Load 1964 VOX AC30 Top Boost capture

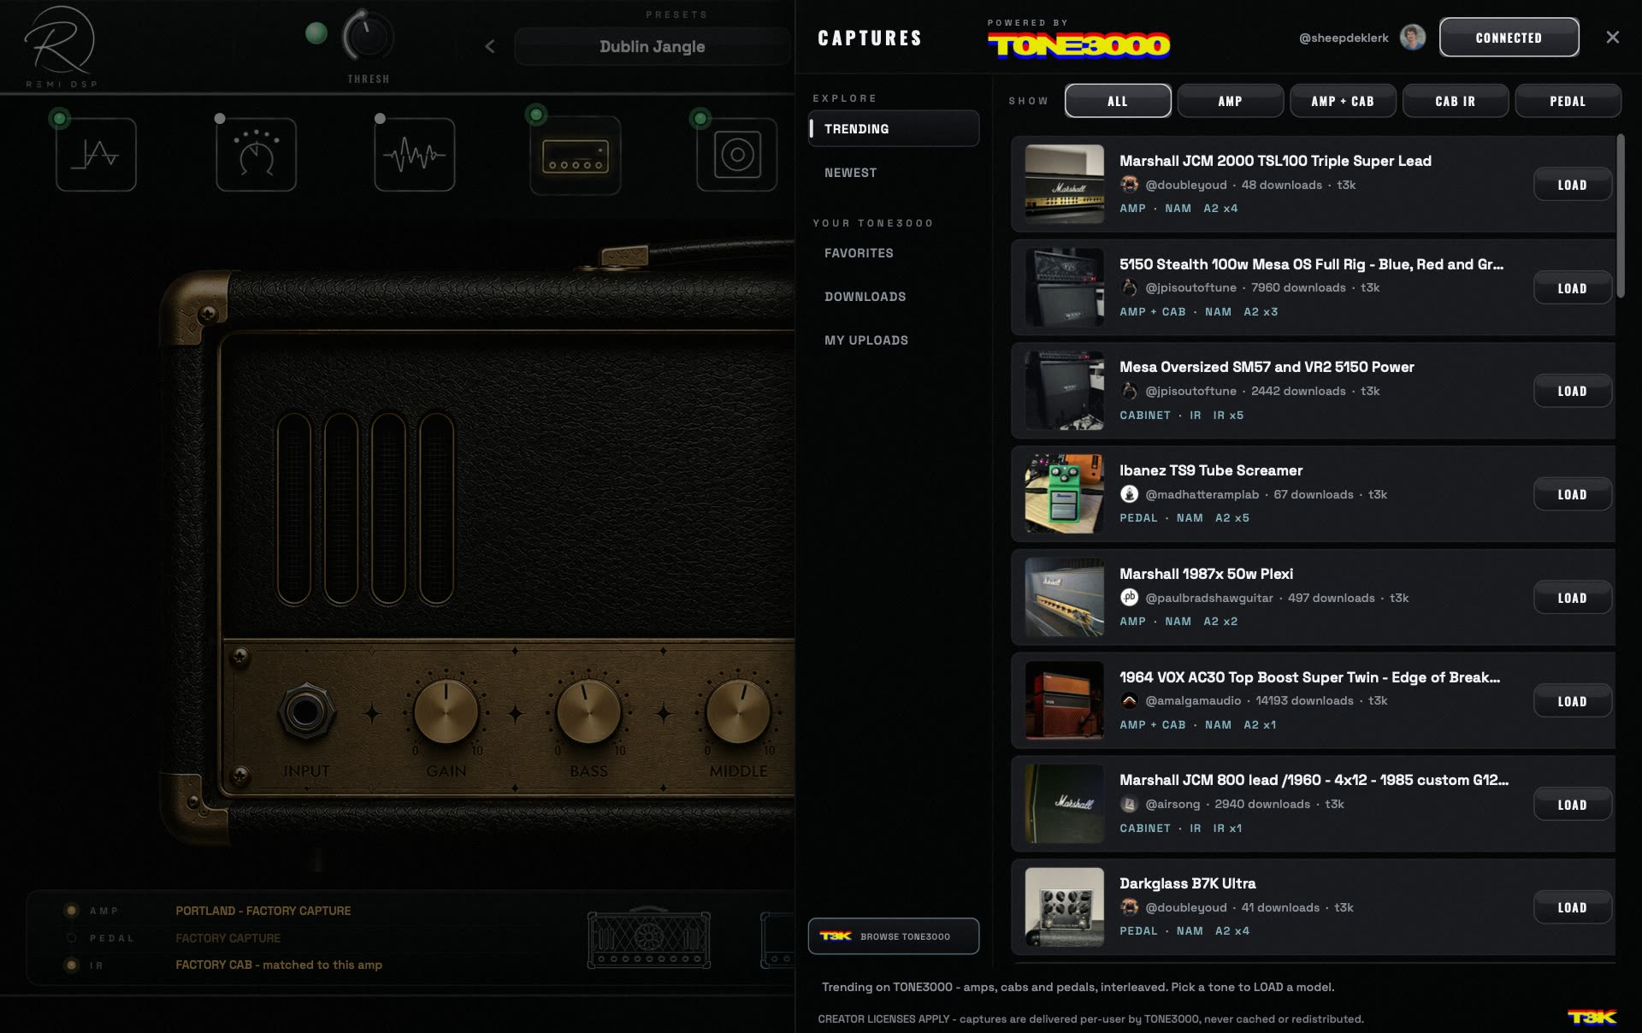(x=1572, y=701)
